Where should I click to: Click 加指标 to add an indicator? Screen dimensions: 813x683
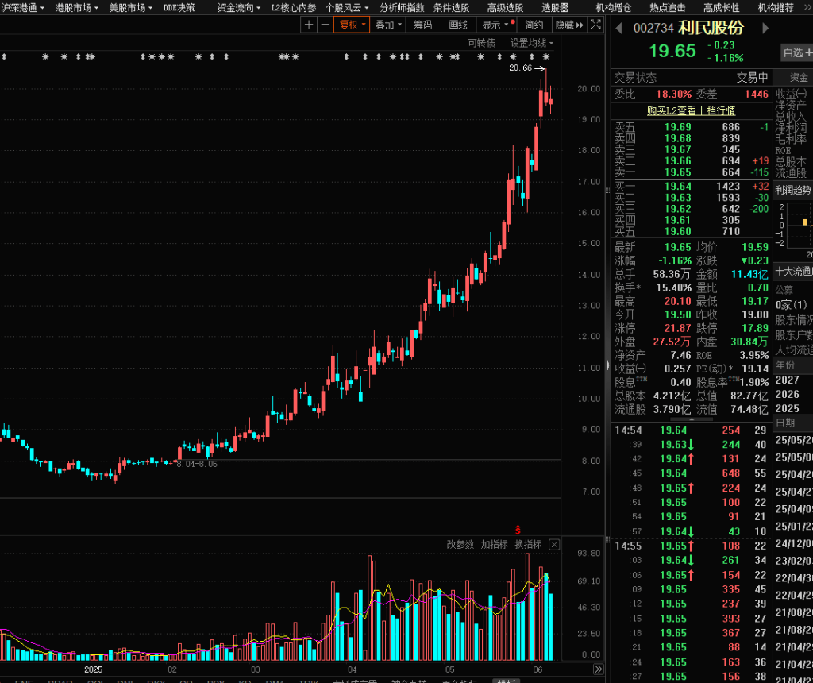click(494, 545)
